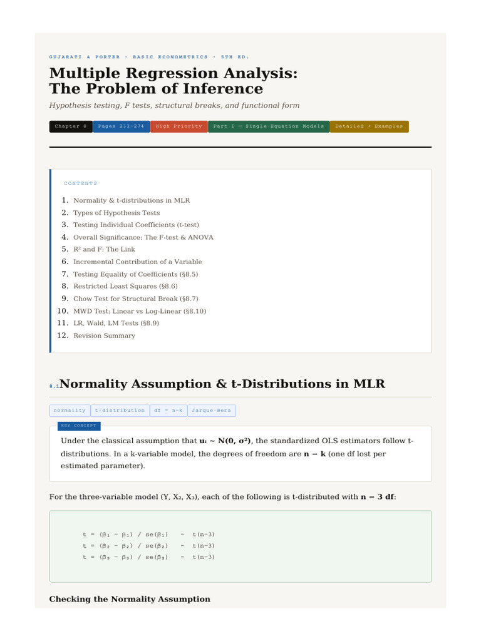Click the KEY CONCEPT label
This screenshot has width=481, height=641.
pyautogui.click(x=79, y=426)
